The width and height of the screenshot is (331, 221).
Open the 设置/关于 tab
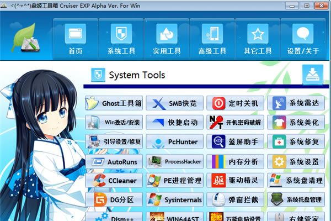pos(303,39)
